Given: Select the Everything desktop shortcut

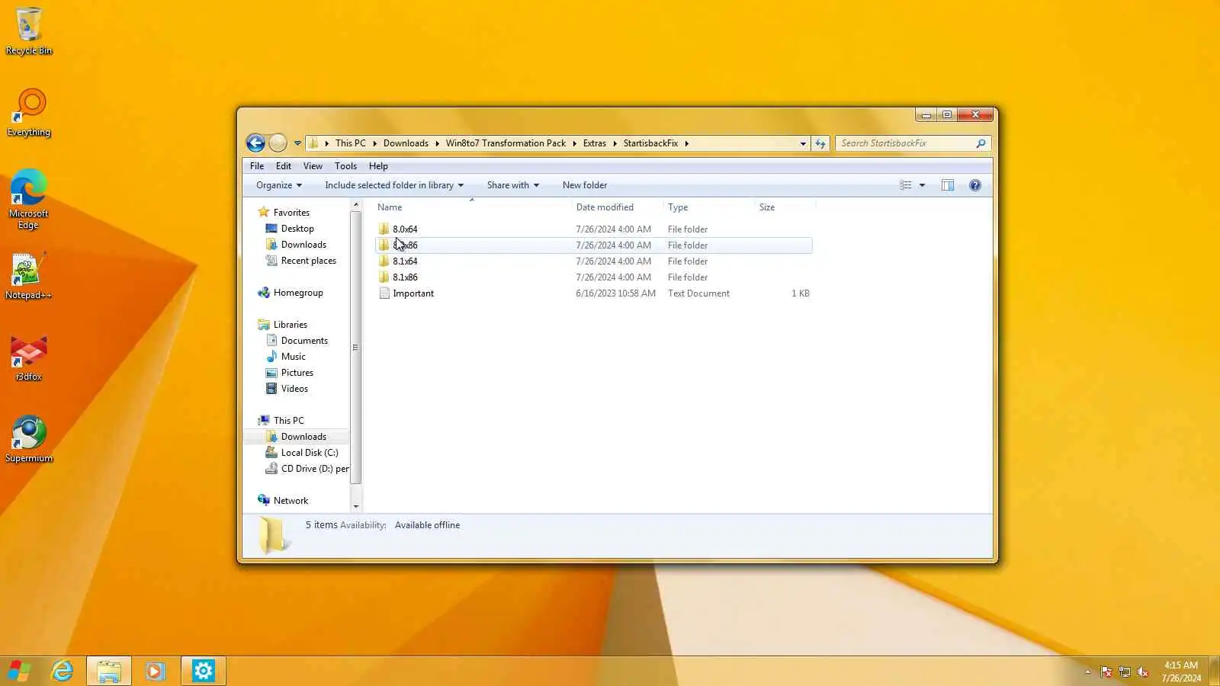Looking at the screenshot, I should click(x=29, y=113).
